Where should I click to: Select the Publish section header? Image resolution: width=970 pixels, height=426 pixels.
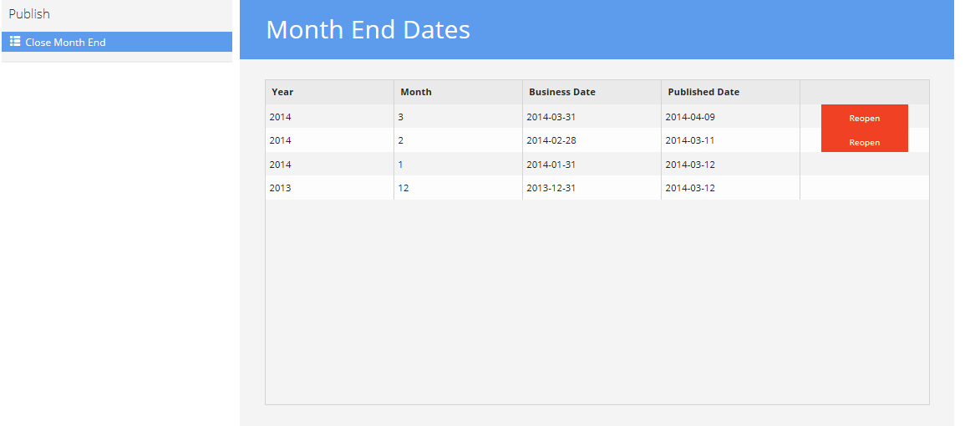point(29,13)
